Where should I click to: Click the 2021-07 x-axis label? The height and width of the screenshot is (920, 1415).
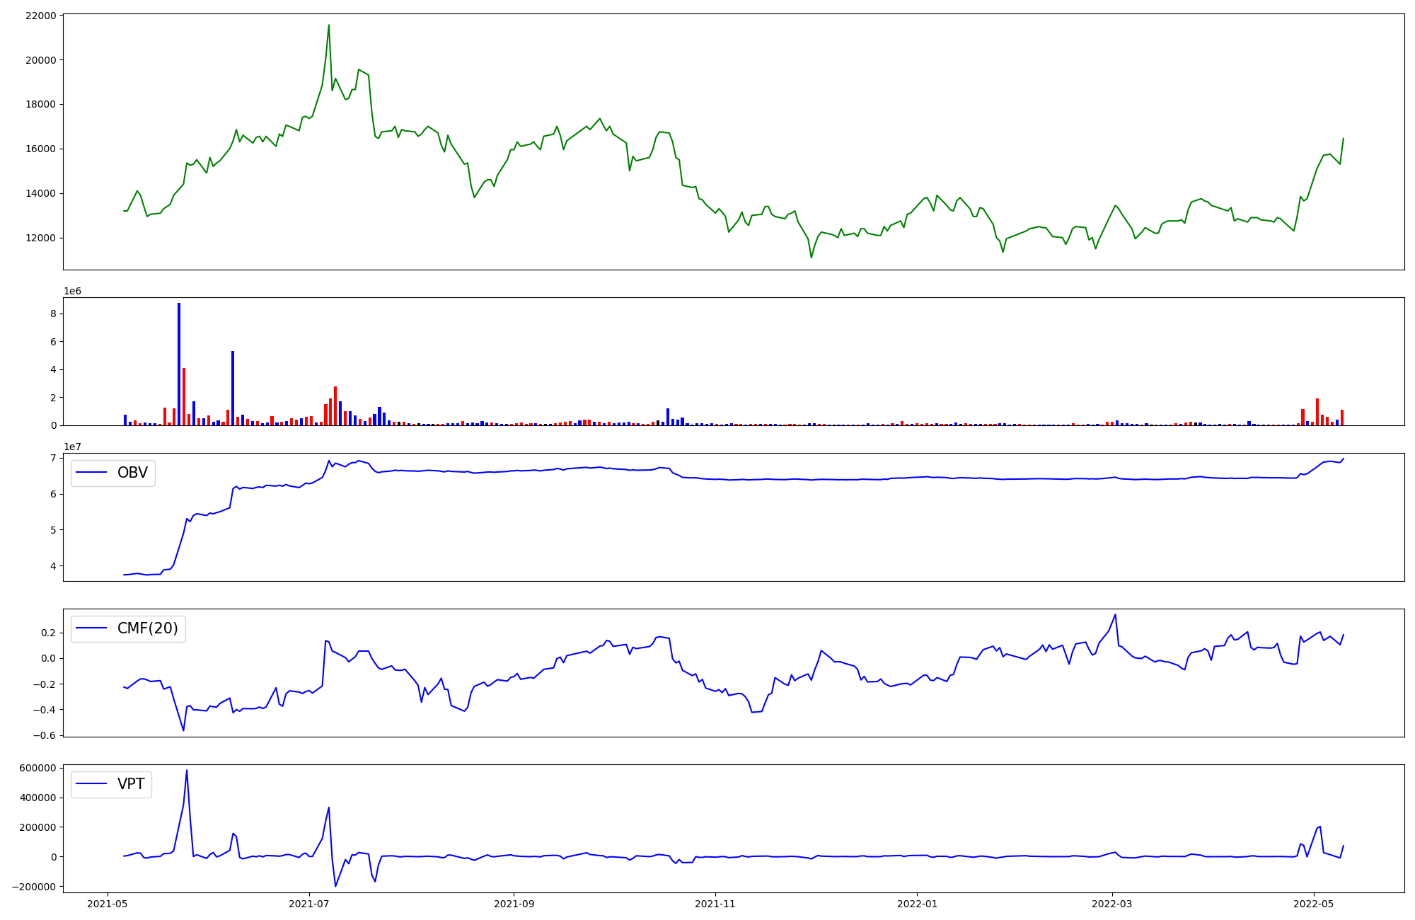[309, 904]
